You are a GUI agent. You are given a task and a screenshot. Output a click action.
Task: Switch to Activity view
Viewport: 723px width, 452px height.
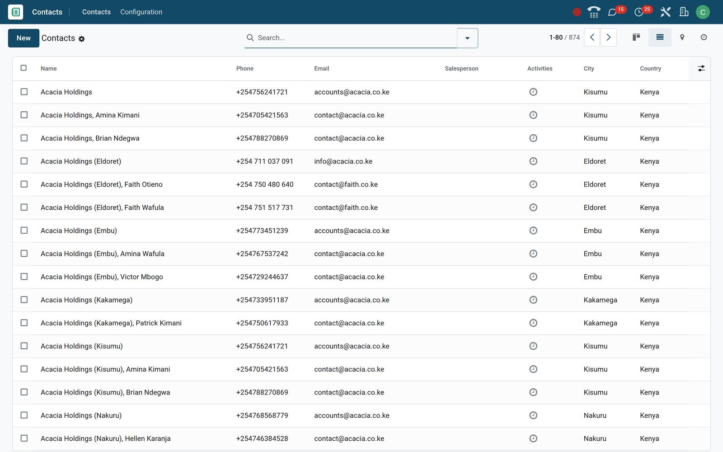pyautogui.click(x=704, y=37)
